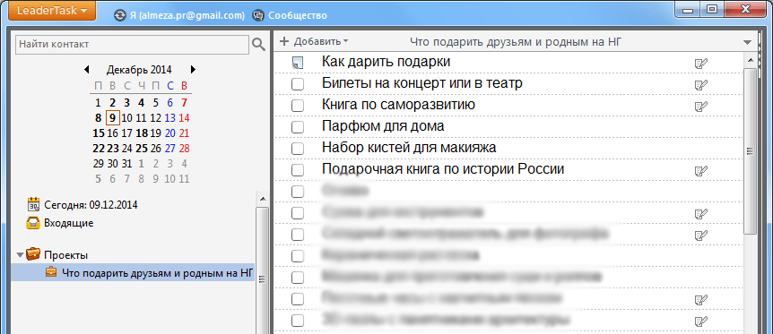The height and width of the screenshot is (334, 773).
Task: Select December 7 in calendar
Action: pyautogui.click(x=184, y=103)
